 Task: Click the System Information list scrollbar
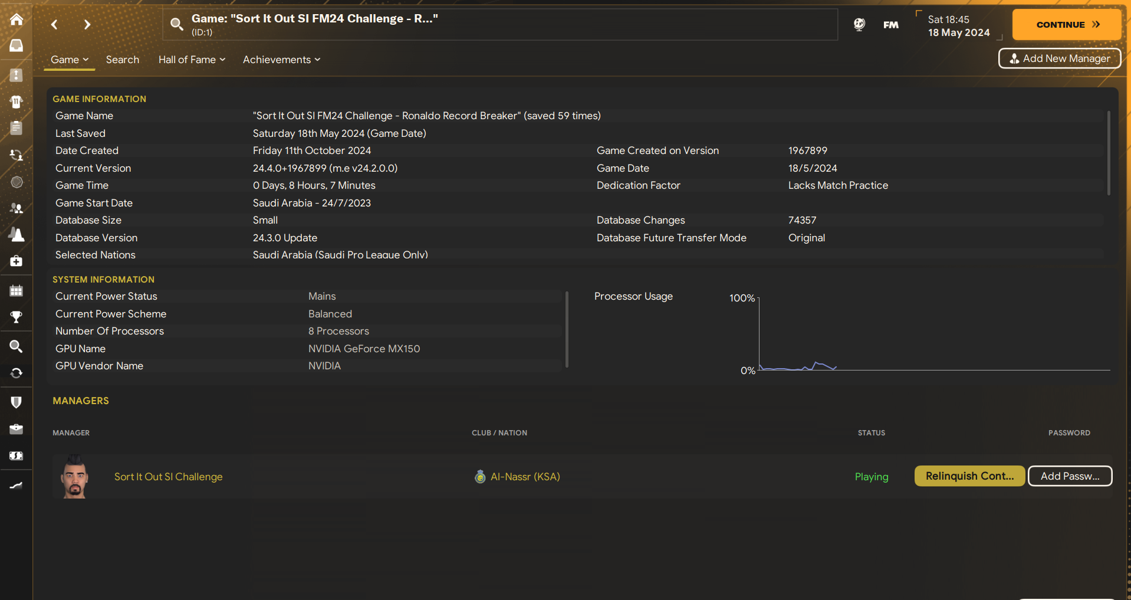[x=567, y=329]
